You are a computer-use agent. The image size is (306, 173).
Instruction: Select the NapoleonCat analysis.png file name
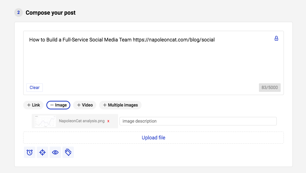pyautogui.click(x=82, y=121)
